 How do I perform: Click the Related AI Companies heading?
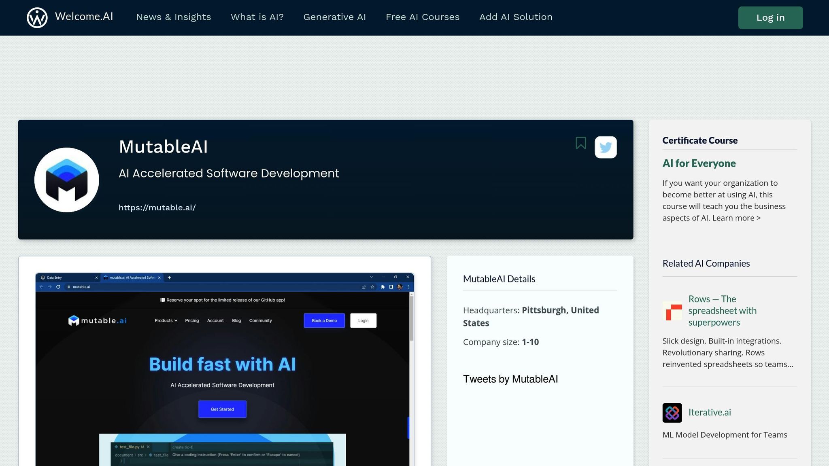tap(706, 263)
